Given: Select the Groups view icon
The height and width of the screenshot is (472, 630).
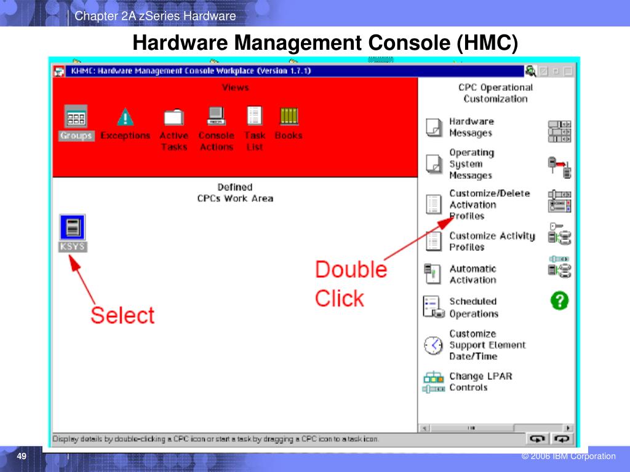Looking at the screenshot, I should click(76, 117).
